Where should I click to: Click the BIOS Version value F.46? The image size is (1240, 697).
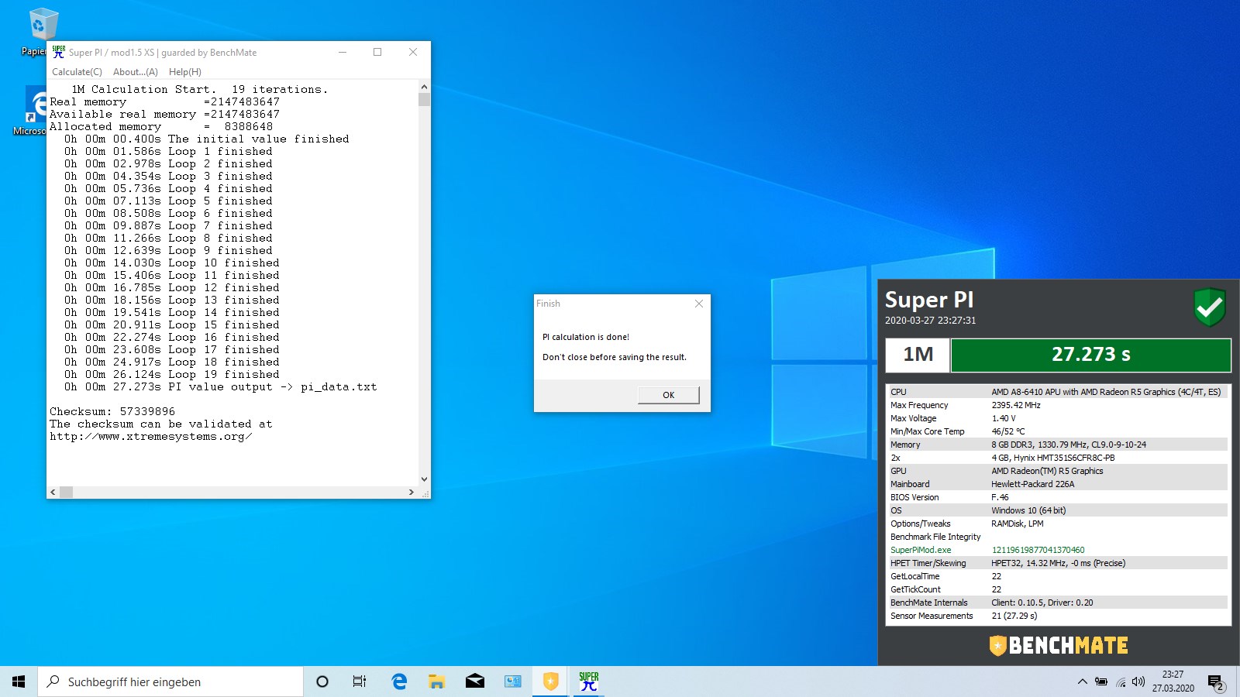(1000, 497)
